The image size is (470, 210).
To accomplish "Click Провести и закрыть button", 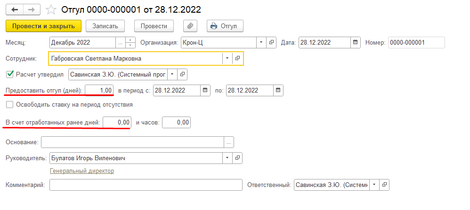I will 44,25.
